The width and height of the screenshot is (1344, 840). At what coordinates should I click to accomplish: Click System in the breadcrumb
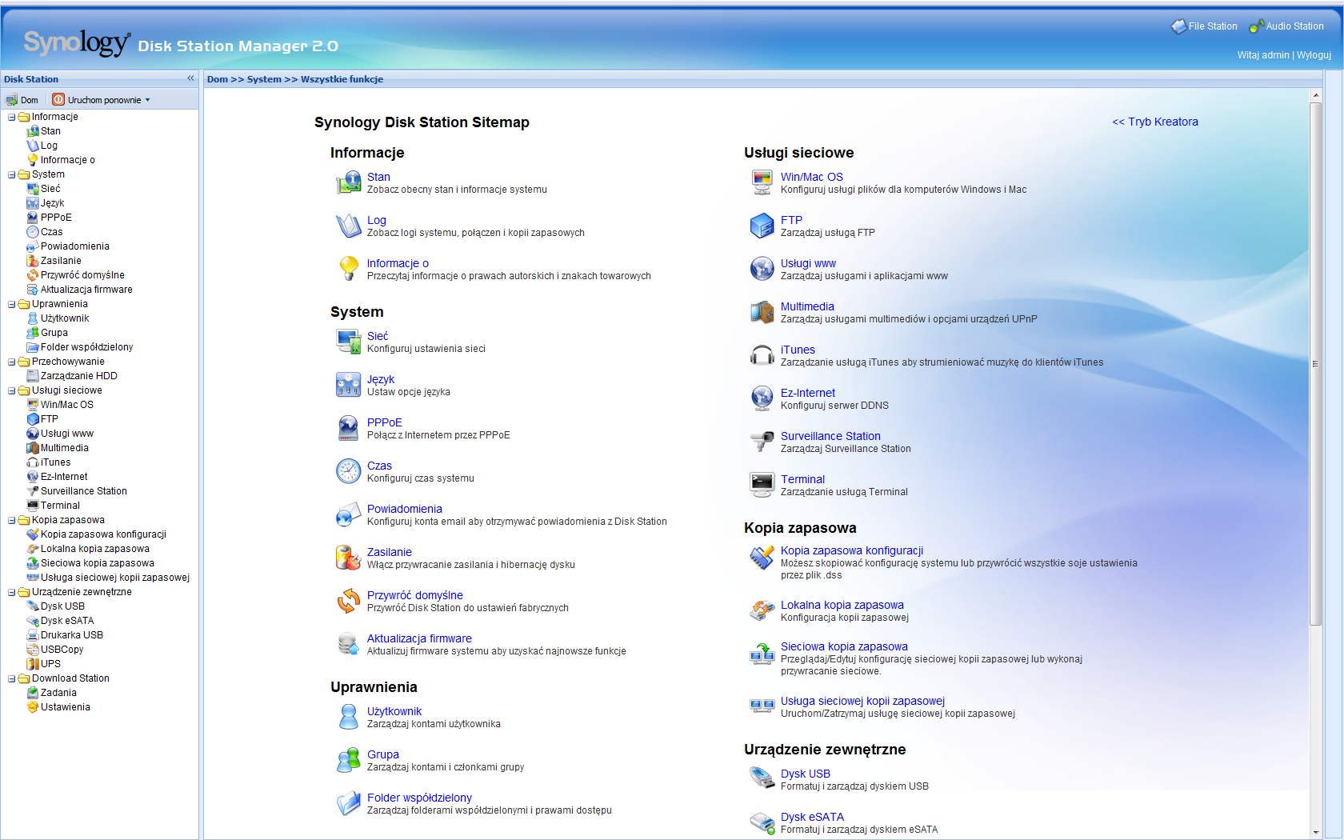tap(264, 79)
